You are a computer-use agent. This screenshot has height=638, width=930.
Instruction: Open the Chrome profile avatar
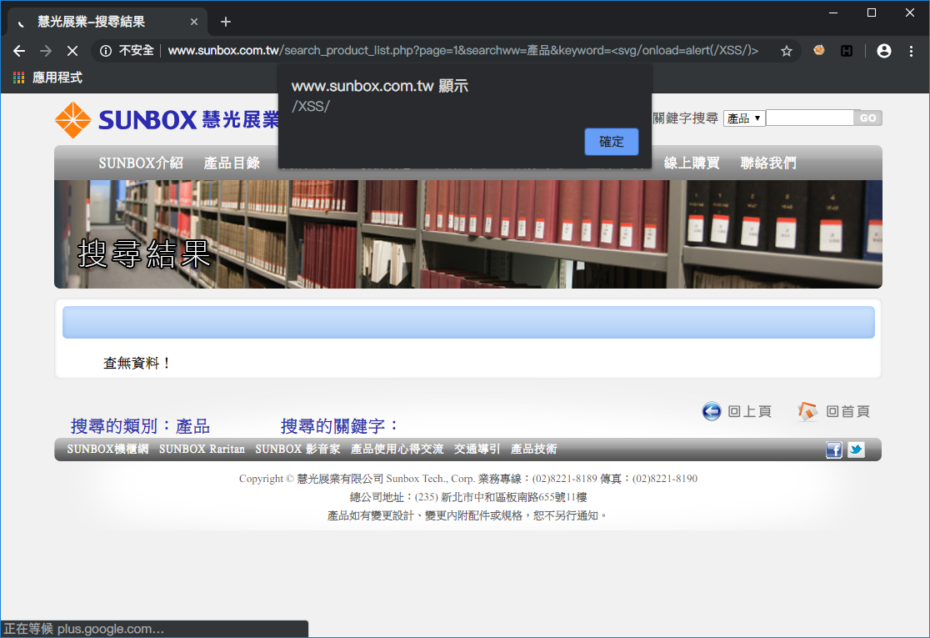tap(883, 51)
